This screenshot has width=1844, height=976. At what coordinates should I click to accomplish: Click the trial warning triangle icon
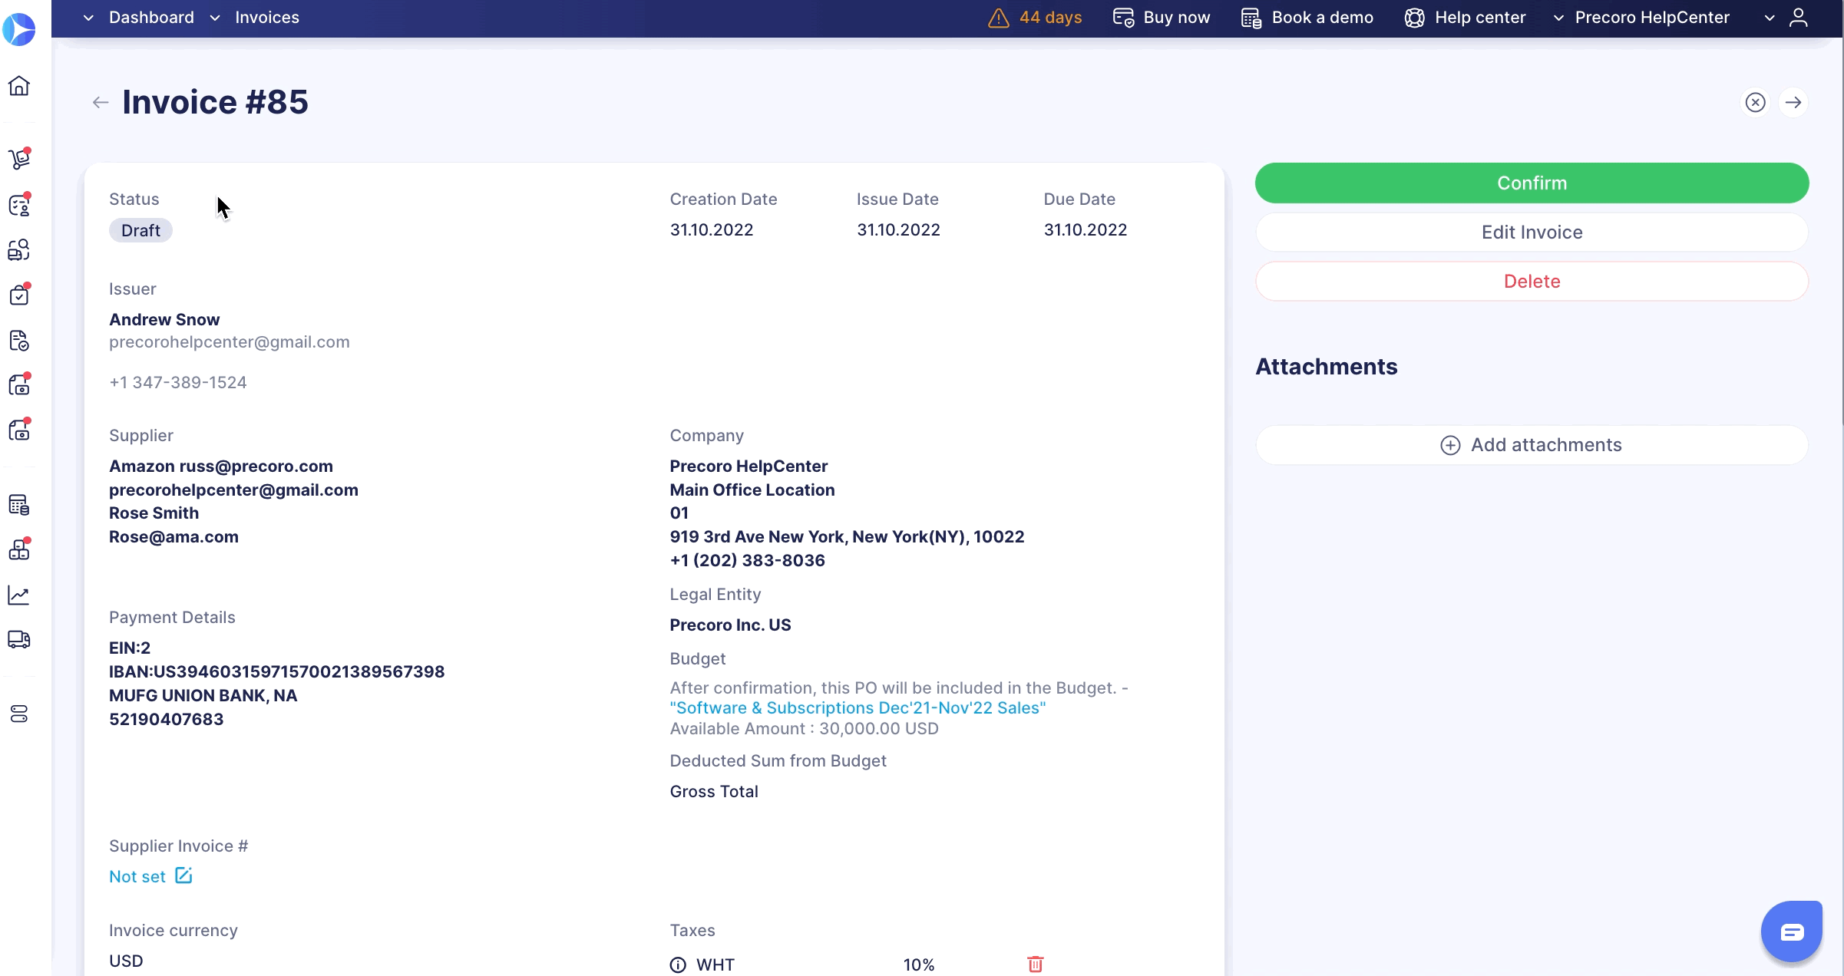coord(999,18)
